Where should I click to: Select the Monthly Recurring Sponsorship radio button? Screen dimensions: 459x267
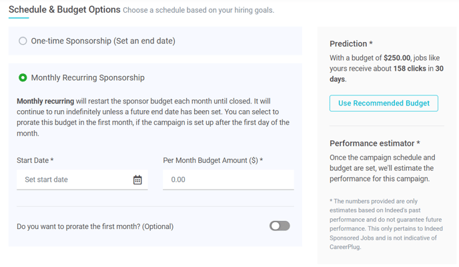tap(23, 77)
